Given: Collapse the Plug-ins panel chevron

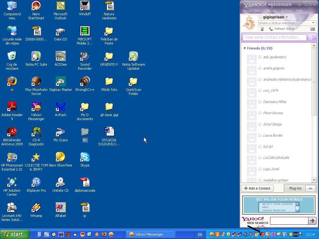Looking at the screenshot, I should point(310,188).
